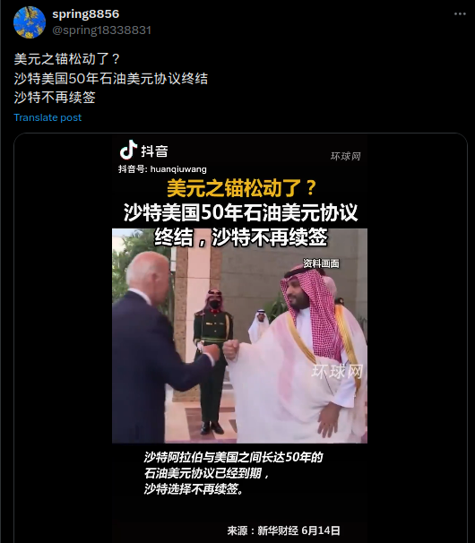Click the source line 来源：新华财经 6月14日
Image resolution: width=475 pixels, height=543 pixels.
pos(284,530)
